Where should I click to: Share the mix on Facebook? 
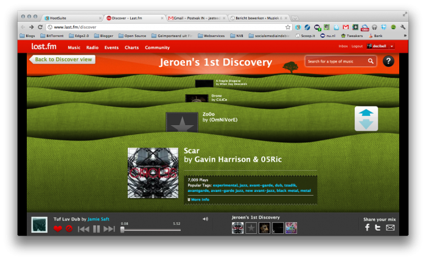[367, 227]
